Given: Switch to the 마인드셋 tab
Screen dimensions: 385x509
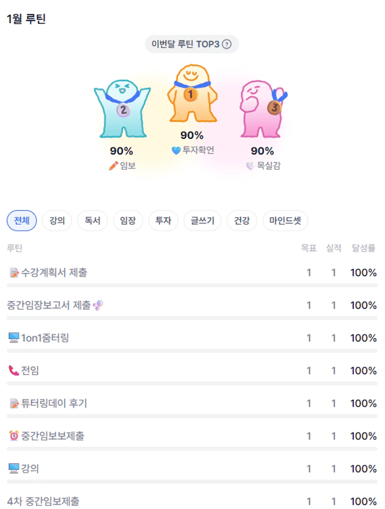Looking at the screenshot, I should click(x=285, y=221).
